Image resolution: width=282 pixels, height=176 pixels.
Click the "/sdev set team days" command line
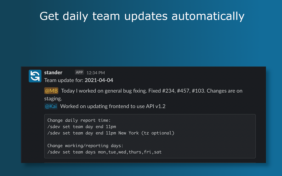[104, 152]
